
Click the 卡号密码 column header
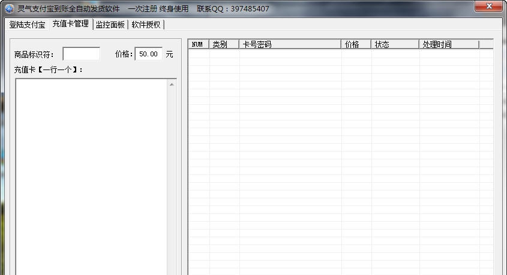click(x=290, y=44)
